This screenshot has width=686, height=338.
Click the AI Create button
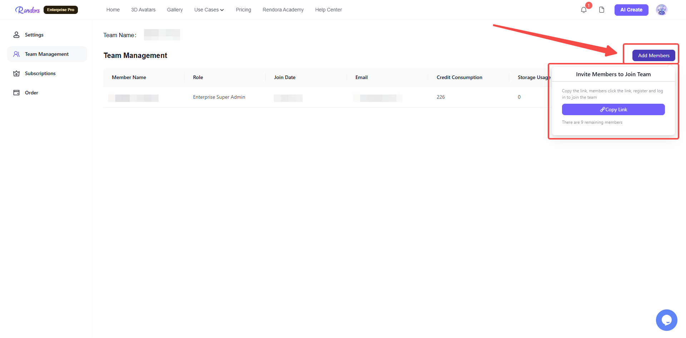(631, 10)
